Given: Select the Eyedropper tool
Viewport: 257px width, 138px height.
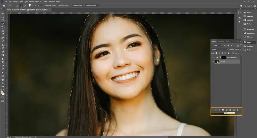Looking at the screenshot, I should click(x=3, y=34).
